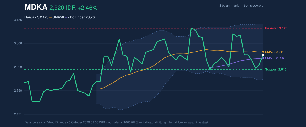Click the Resisten 3,120 label
The height and width of the screenshot is (127, 306).
(276, 28)
